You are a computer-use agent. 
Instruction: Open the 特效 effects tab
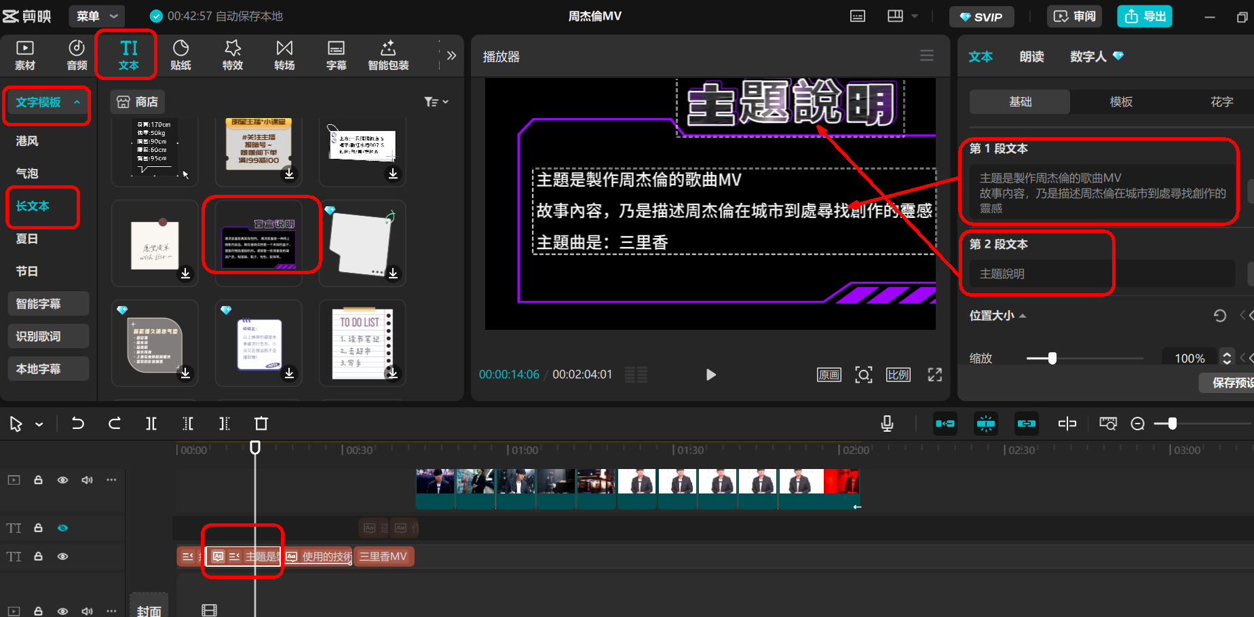click(x=233, y=55)
